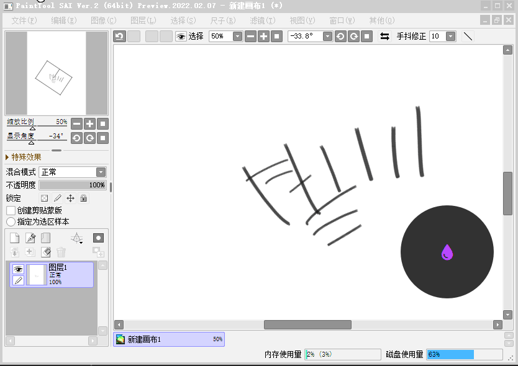Create a new normal layer
Viewport: 518px width, 366px height.
click(x=14, y=238)
